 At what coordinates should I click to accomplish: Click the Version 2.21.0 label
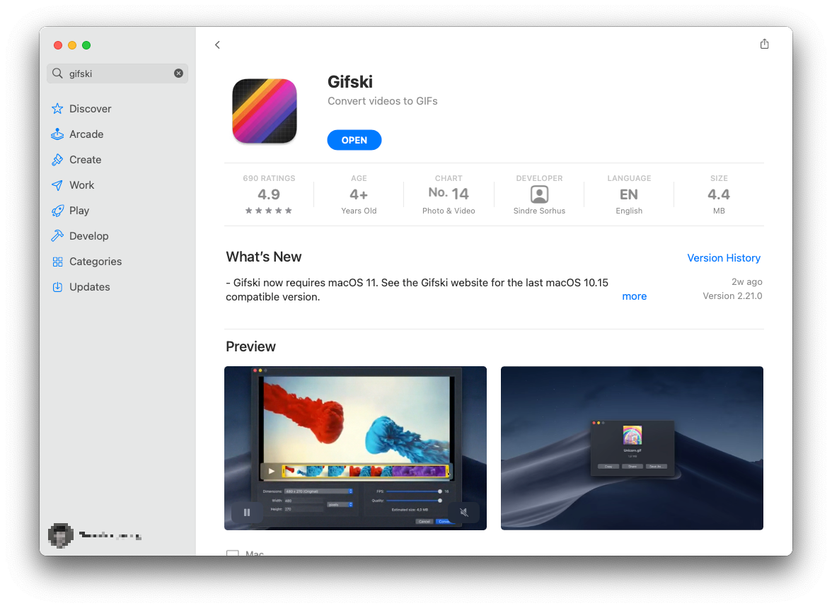coord(732,296)
